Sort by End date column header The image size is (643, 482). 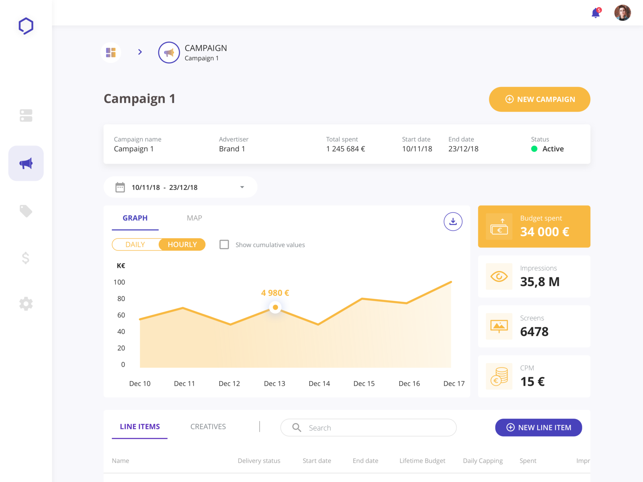[366, 461]
